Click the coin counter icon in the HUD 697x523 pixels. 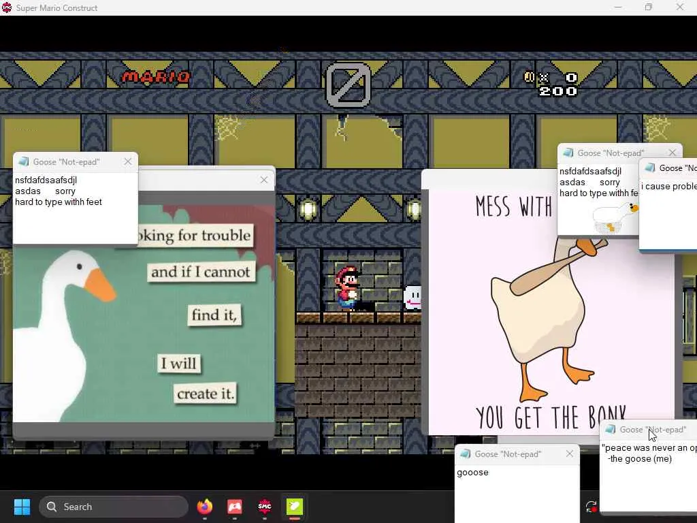pyautogui.click(x=529, y=78)
